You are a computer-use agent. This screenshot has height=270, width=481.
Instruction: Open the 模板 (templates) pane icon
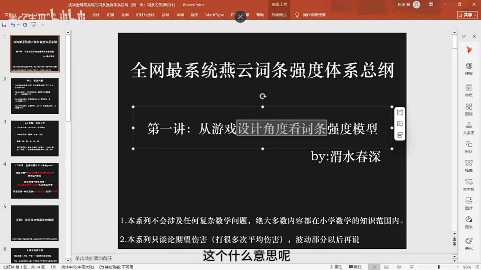coord(469,69)
